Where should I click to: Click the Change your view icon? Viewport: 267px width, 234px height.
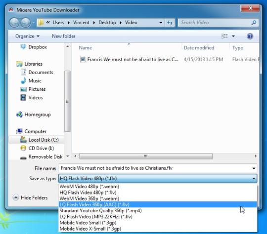224,36
